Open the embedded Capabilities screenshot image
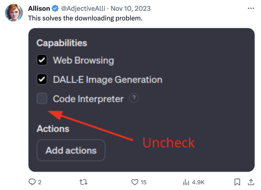The height and width of the screenshot is (190, 261). [x=195, y=69]
